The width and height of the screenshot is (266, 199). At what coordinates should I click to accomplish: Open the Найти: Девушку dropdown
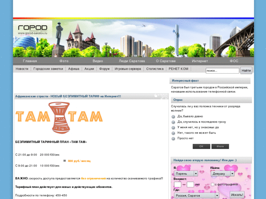pyautogui.click(x=222, y=173)
